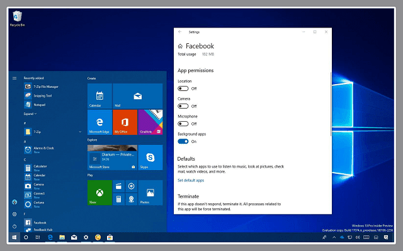Turn off the Background apps toggle

click(x=183, y=141)
